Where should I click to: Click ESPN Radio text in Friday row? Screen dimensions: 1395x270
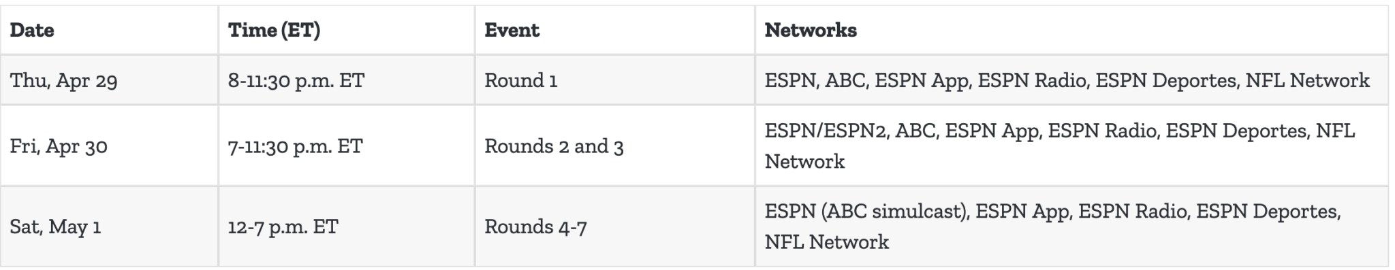(x=1103, y=131)
